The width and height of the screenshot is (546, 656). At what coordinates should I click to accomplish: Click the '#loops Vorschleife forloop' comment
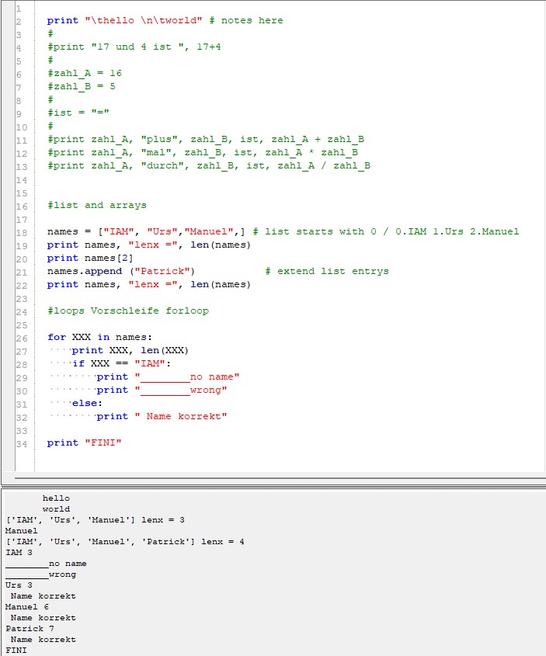pos(128,311)
